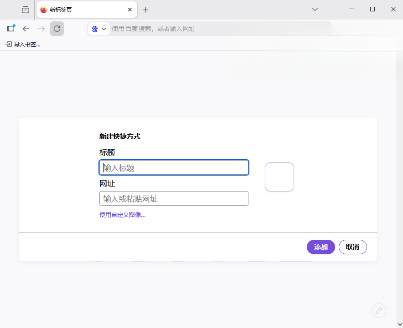403x328 pixels.
Task: Open the list all tabs chevron
Action: coord(315,10)
